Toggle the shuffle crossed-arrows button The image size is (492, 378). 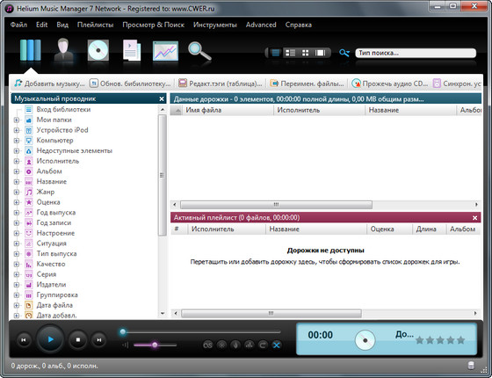click(277, 345)
